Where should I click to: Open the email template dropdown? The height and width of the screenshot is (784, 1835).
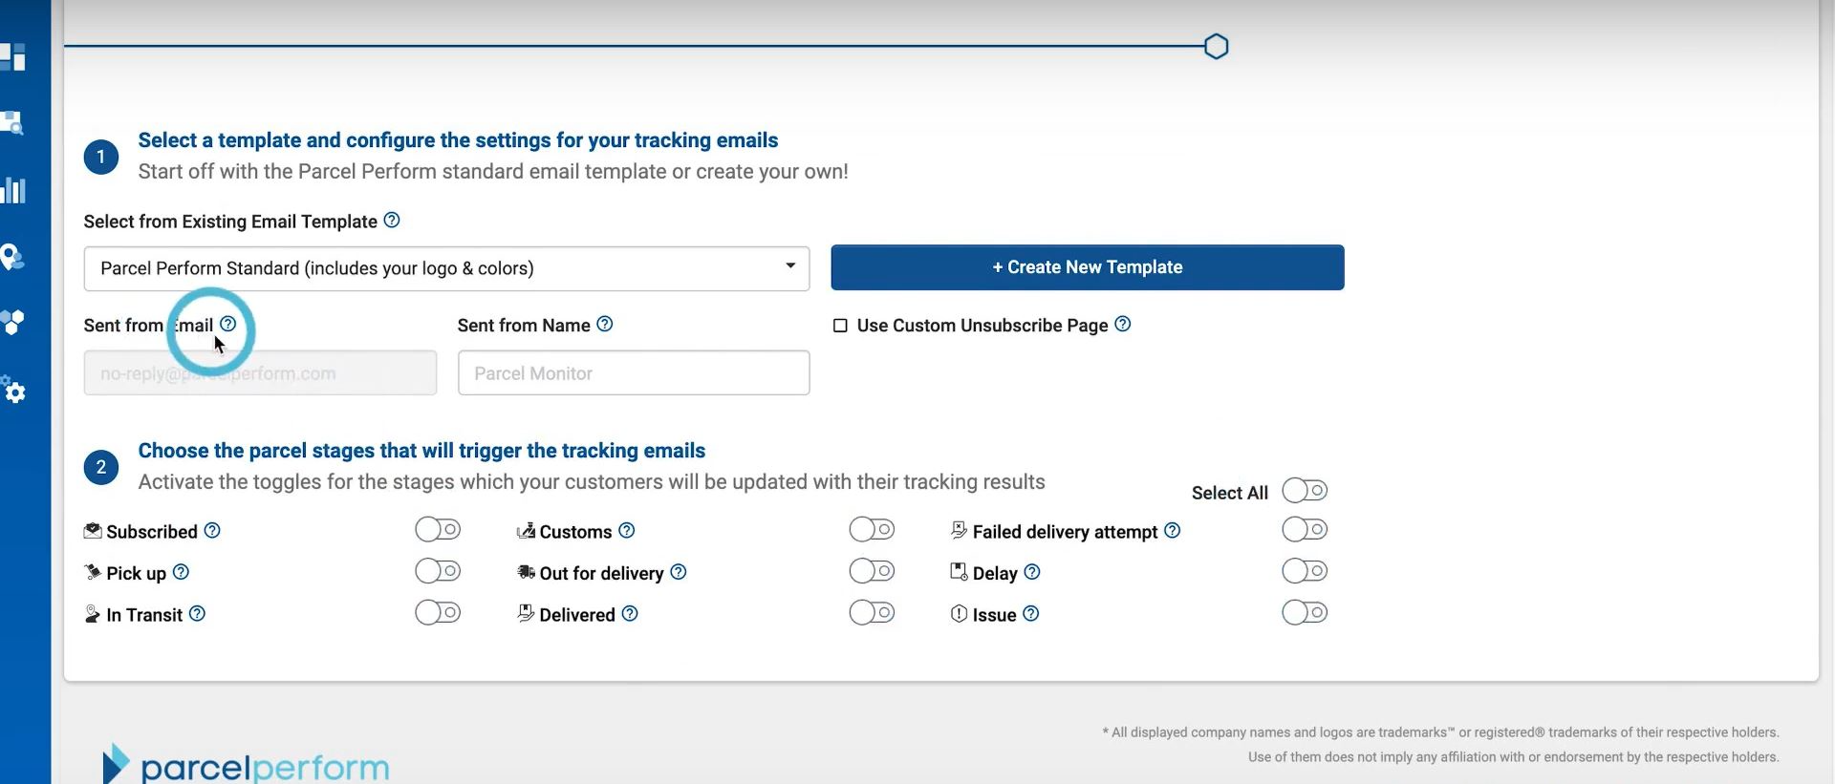(x=446, y=268)
